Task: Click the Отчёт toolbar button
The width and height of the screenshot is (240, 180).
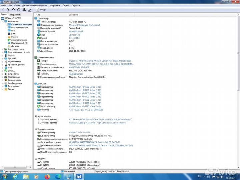Action: (41, 10)
